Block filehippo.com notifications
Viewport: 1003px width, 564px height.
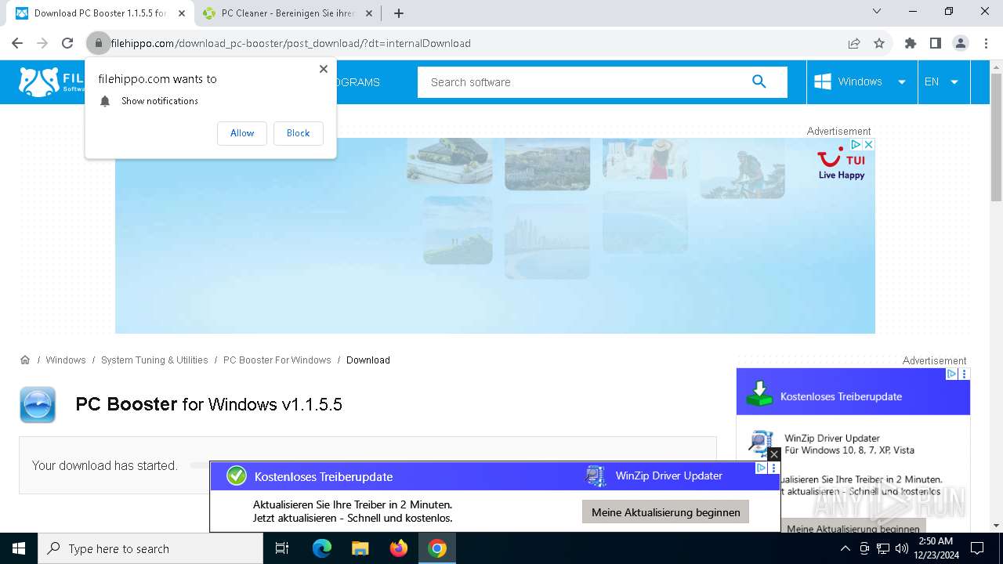[298, 133]
